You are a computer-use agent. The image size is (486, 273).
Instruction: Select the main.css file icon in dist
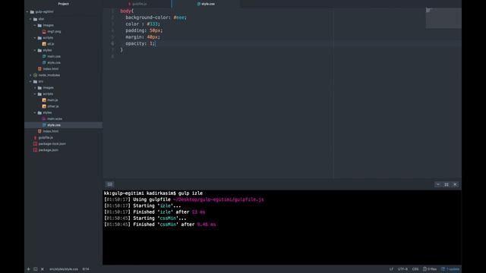pyautogui.click(x=44, y=56)
